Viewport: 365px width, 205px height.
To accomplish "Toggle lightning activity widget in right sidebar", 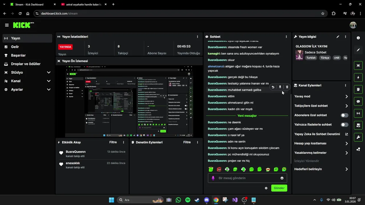I will pyautogui.click(x=358, y=77).
